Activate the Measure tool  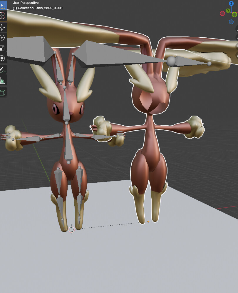pyautogui.click(x=3, y=81)
